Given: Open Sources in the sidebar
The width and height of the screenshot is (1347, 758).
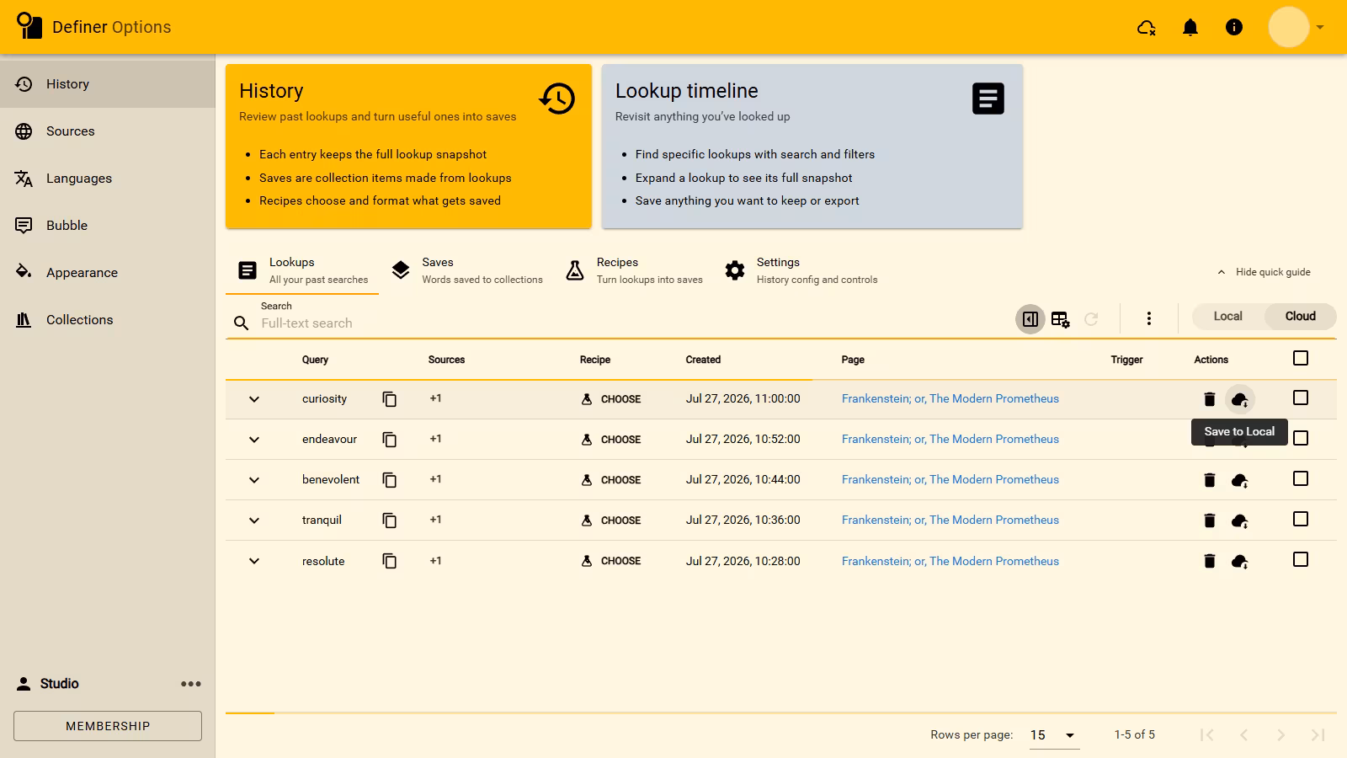Looking at the screenshot, I should click(x=108, y=131).
